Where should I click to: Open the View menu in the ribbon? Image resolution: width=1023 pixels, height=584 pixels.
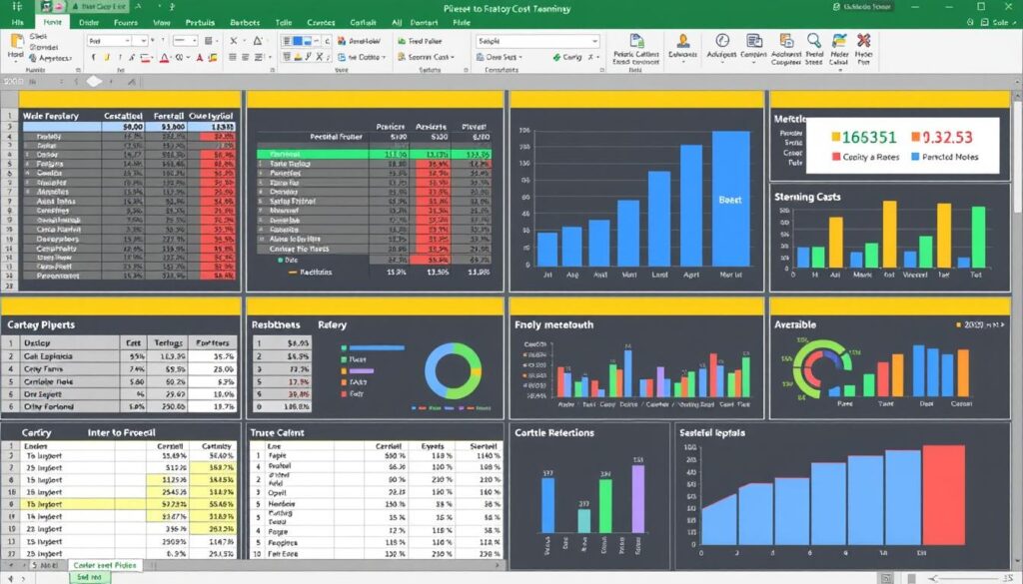[163, 22]
